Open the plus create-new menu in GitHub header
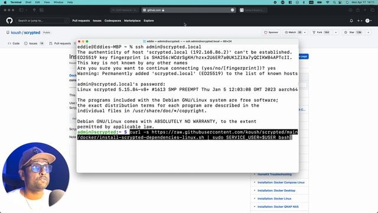Screen dimensions: 378x213 pos(359,21)
